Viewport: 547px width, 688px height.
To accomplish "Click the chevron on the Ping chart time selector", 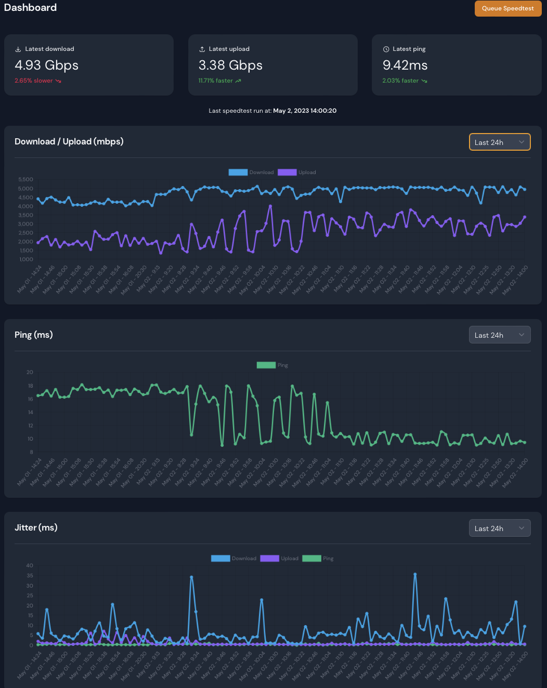I will pyautogui.click(x=521, y=335).
